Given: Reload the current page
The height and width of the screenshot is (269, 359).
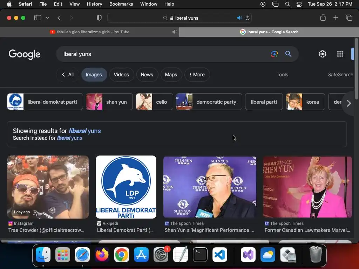Looking at the screenshot, I should pos(248,18).
